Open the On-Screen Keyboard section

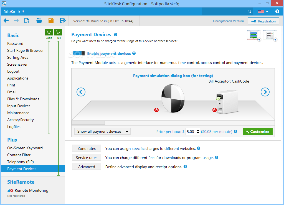click(x=25, y=148)
